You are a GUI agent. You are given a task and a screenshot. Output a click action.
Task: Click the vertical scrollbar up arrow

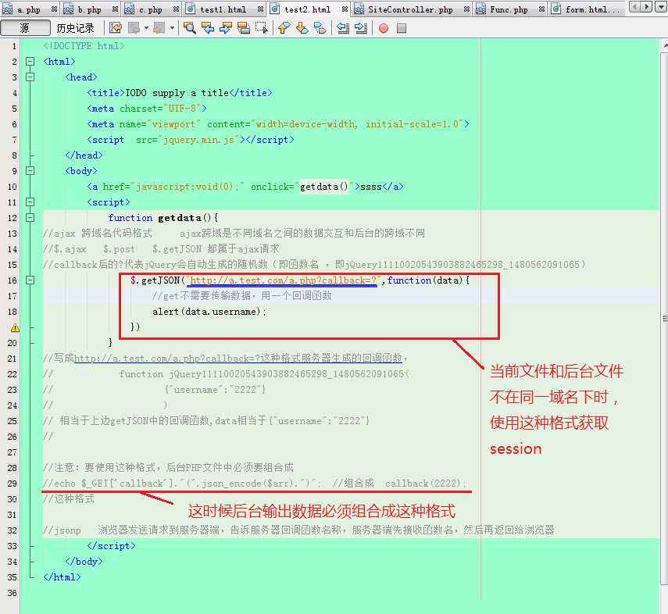tap(665, 45)
